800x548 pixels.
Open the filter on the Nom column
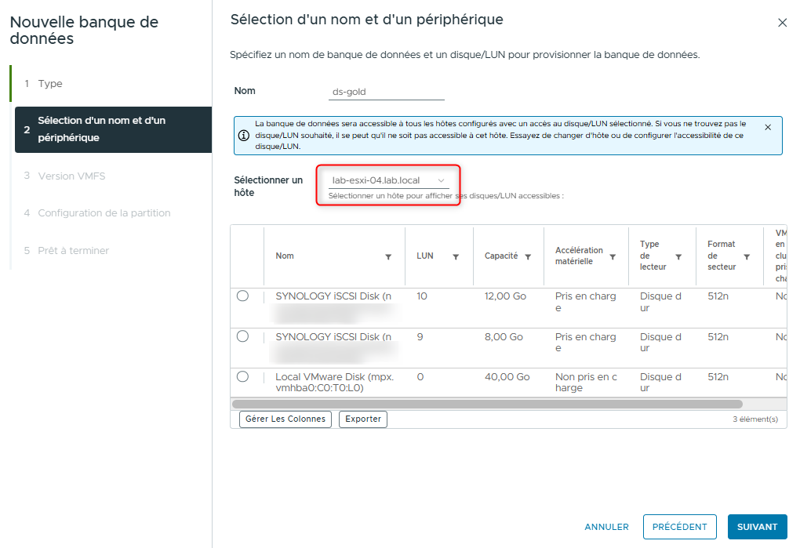tap(388, 257)
